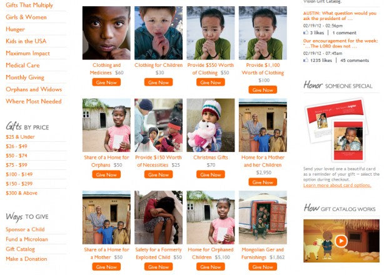Image resolution: width=384 pixels, height=275 pixels.
Task: Give Now for Safety for a Formerly Exploited Child
Action: 158,267
